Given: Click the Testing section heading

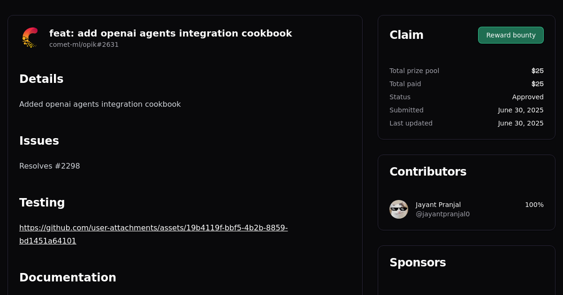Looking at the screenshot, I should point(42,203).
